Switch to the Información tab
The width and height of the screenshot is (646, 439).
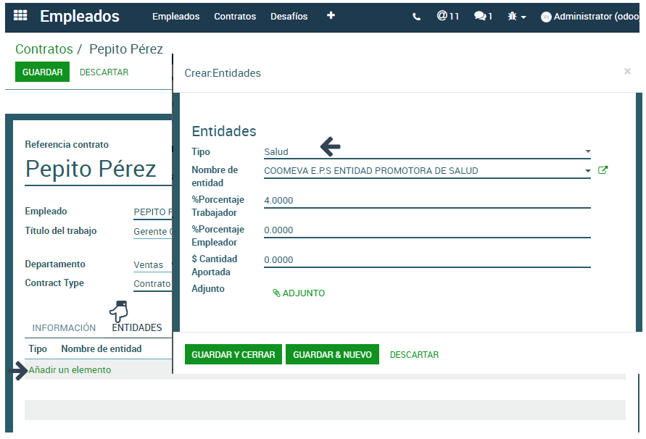click(x=64, y=328)
